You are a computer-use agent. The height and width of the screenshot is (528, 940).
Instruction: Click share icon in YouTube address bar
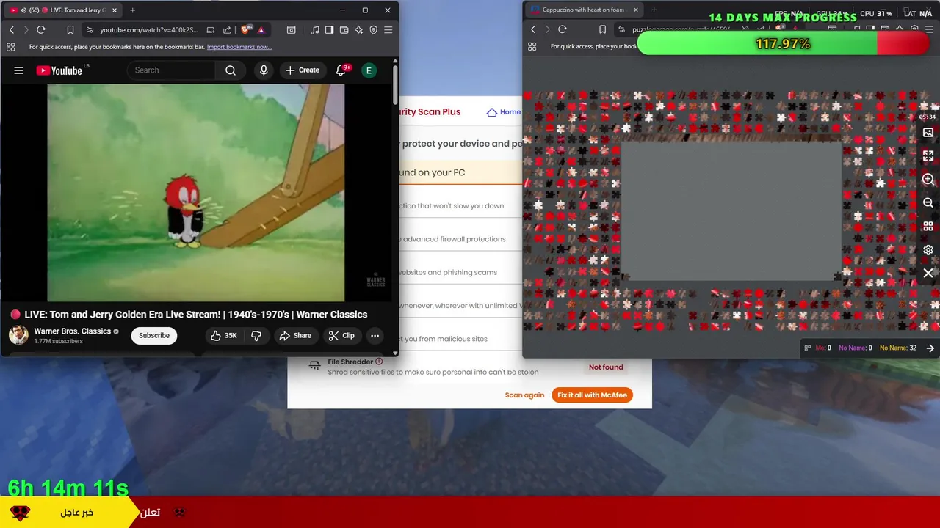click(227, 30)
